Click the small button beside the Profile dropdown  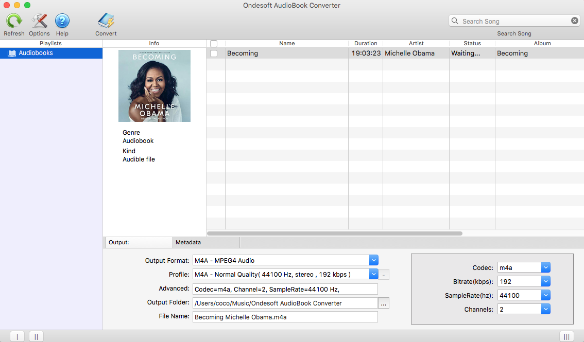pos(384,275)
